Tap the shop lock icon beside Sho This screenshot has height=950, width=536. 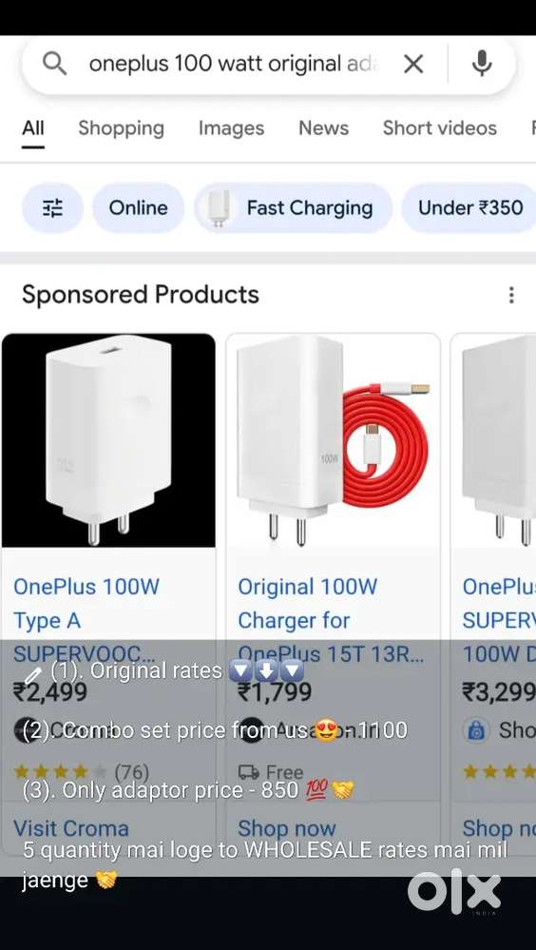477,730
